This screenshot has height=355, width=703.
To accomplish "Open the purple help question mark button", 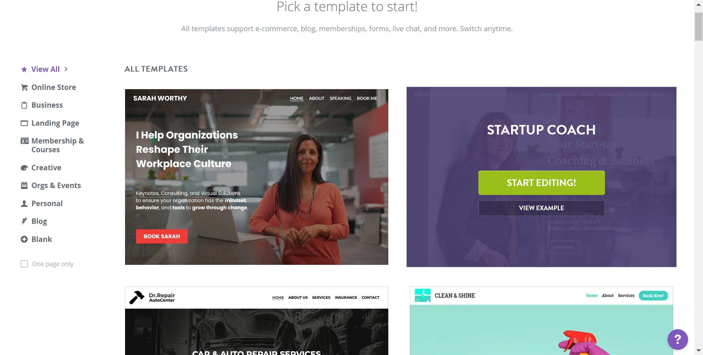I will (x=677, y=340).
